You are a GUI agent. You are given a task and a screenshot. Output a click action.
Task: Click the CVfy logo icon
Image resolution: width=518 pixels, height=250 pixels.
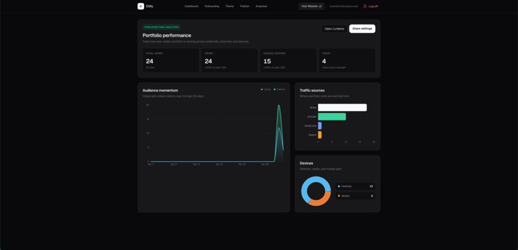(x=141, y=6)
